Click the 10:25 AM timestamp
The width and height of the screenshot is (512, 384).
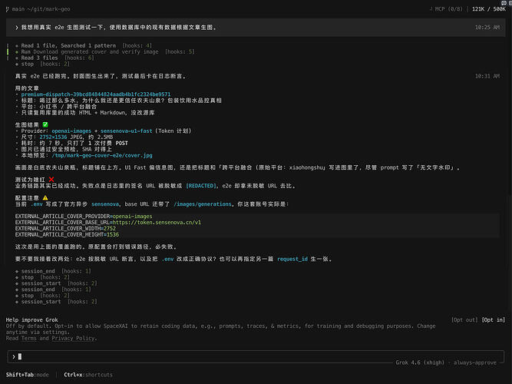[x=487, y=28]
